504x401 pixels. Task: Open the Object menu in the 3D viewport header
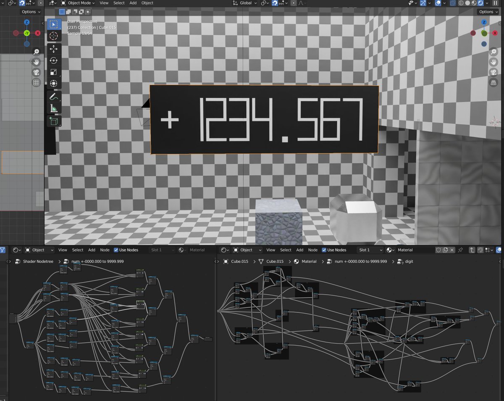tap(147, 3)
